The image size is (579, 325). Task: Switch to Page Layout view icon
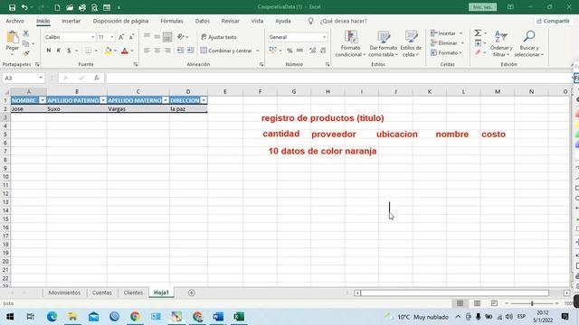[477, 303]
